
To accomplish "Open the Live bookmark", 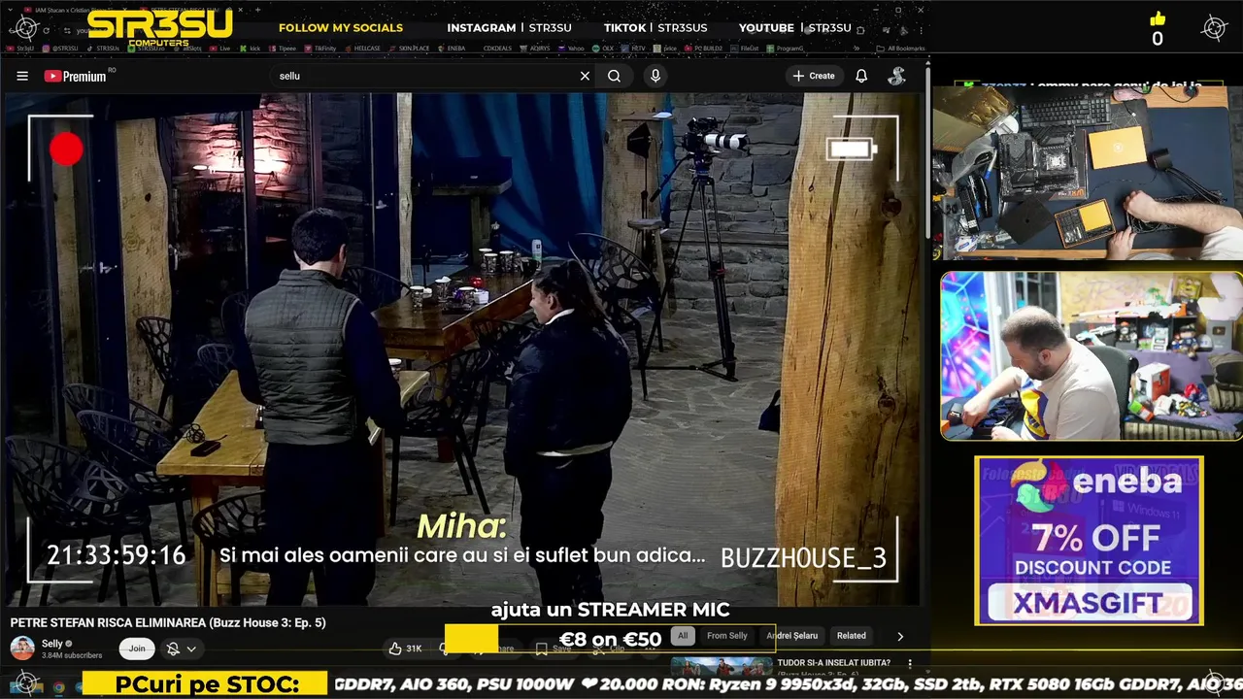I will 219,49.
